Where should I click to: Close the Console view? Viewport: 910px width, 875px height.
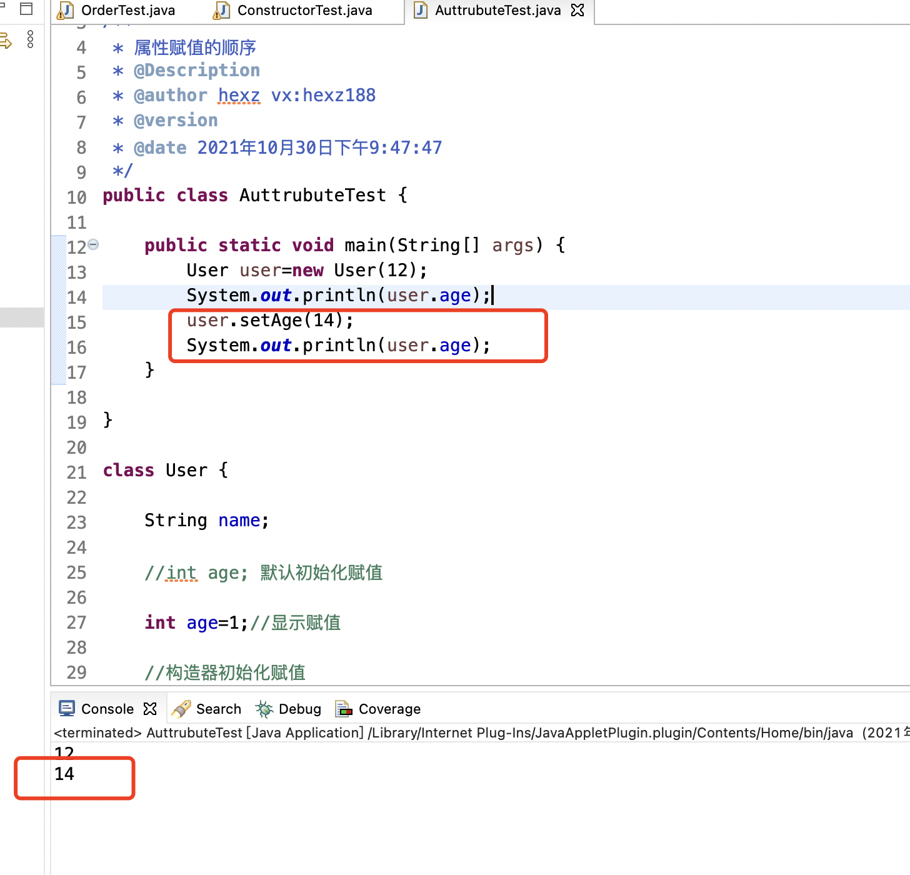(x=150, y=709)
